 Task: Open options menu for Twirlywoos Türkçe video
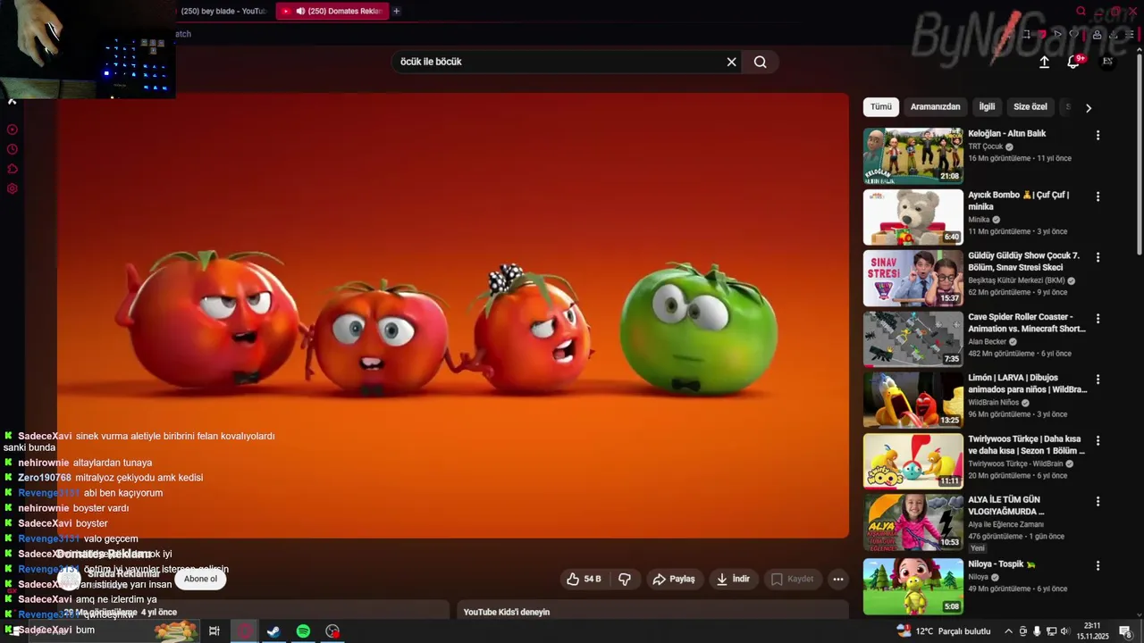(x=1098, y=440)
